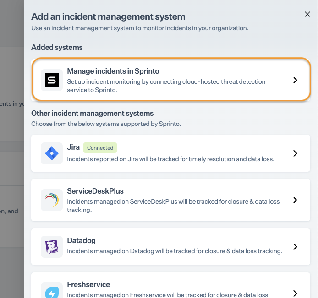Select the Freshservice title text
The height and width of the screenshot is (298, 318).
click(x=88, y=284)
